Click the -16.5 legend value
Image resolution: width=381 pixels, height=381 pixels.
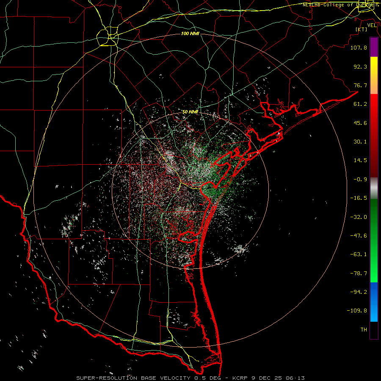[x=359, y=198]
